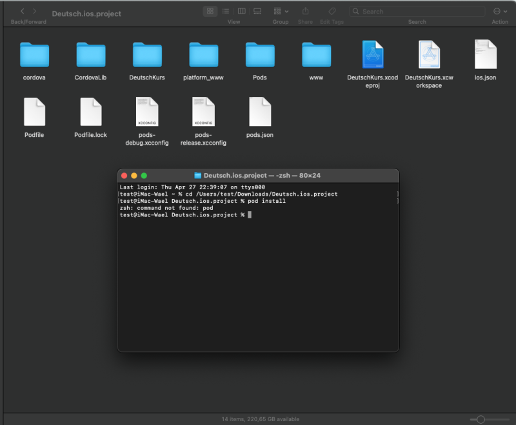
Task: Click the 'Podfile.lock' file name label
Action: click(x=90, y=135)
